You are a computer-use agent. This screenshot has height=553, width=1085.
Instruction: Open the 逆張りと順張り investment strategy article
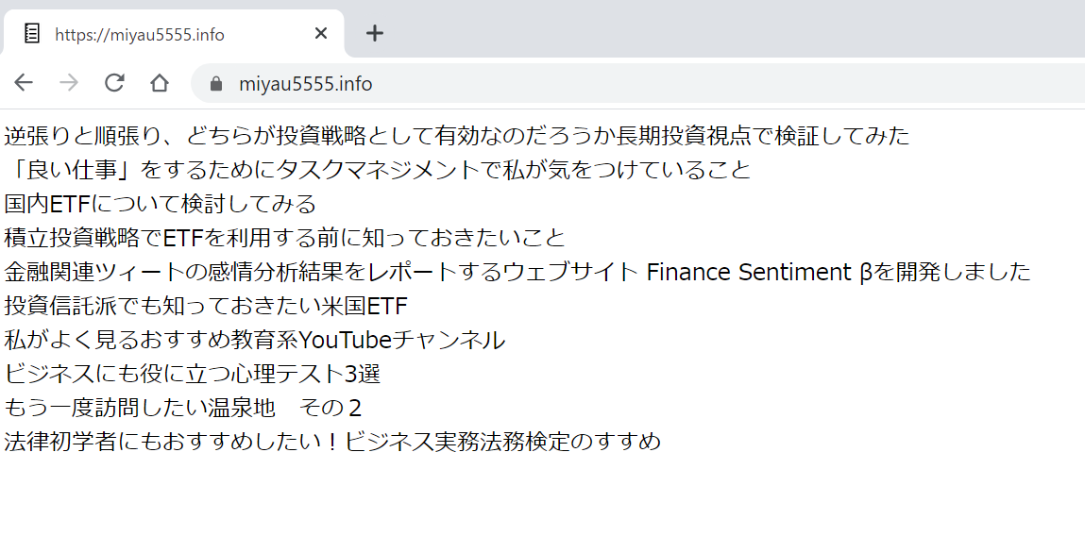(457, 136)
